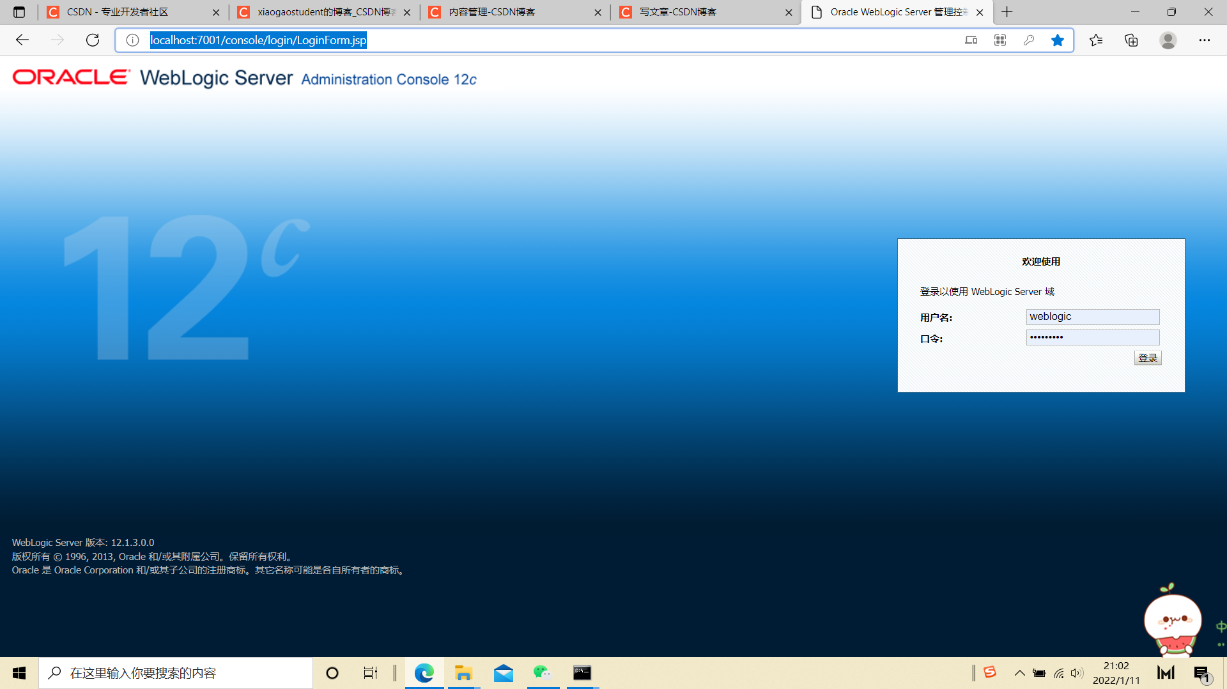Open the favorites list
This screenshot has width=1227, height=689.
point(1097,40)
